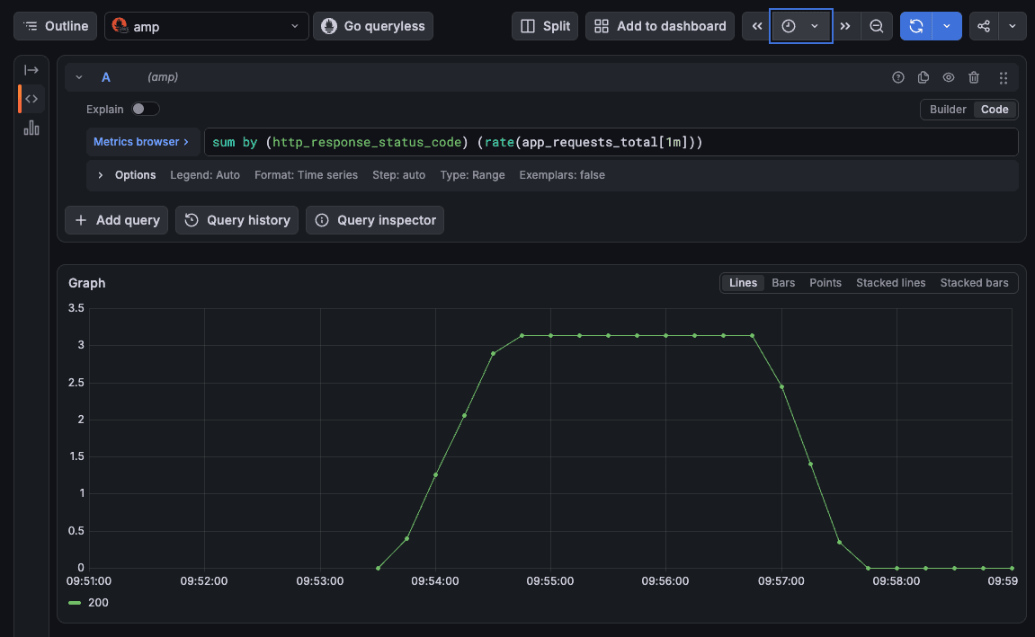Click Format: Time series text

coord(306,174)
